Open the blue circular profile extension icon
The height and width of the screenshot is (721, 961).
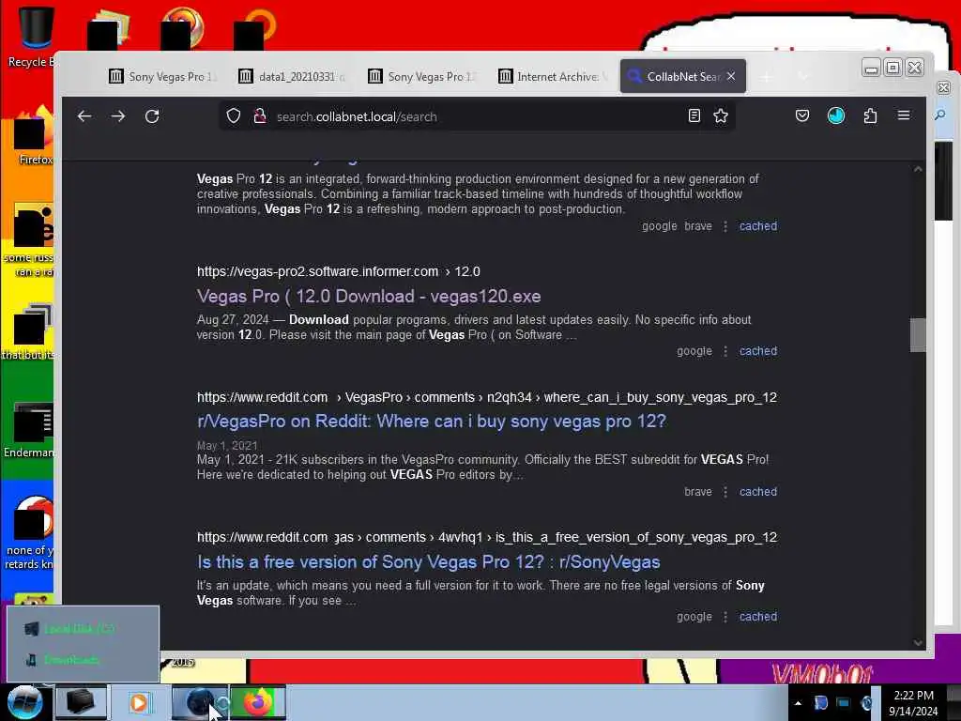tap(836, 115)
